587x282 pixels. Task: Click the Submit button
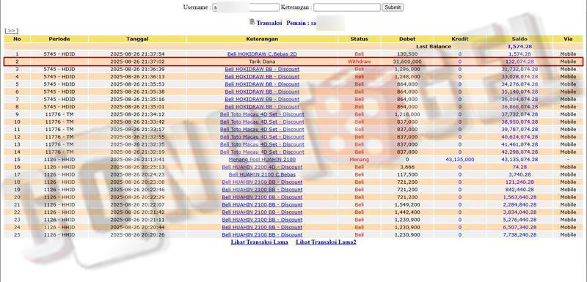click(x=393, y=7)
